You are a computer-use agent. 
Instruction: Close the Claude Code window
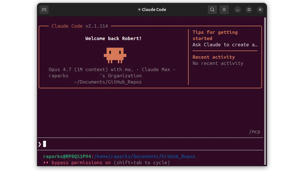pyautogui.click(x=260, y=10)
